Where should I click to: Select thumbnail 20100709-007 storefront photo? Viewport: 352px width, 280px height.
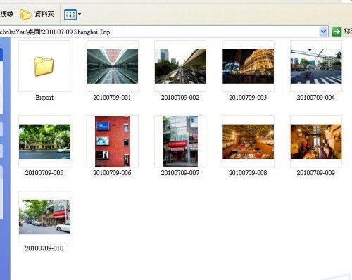[x=180, y=141]
